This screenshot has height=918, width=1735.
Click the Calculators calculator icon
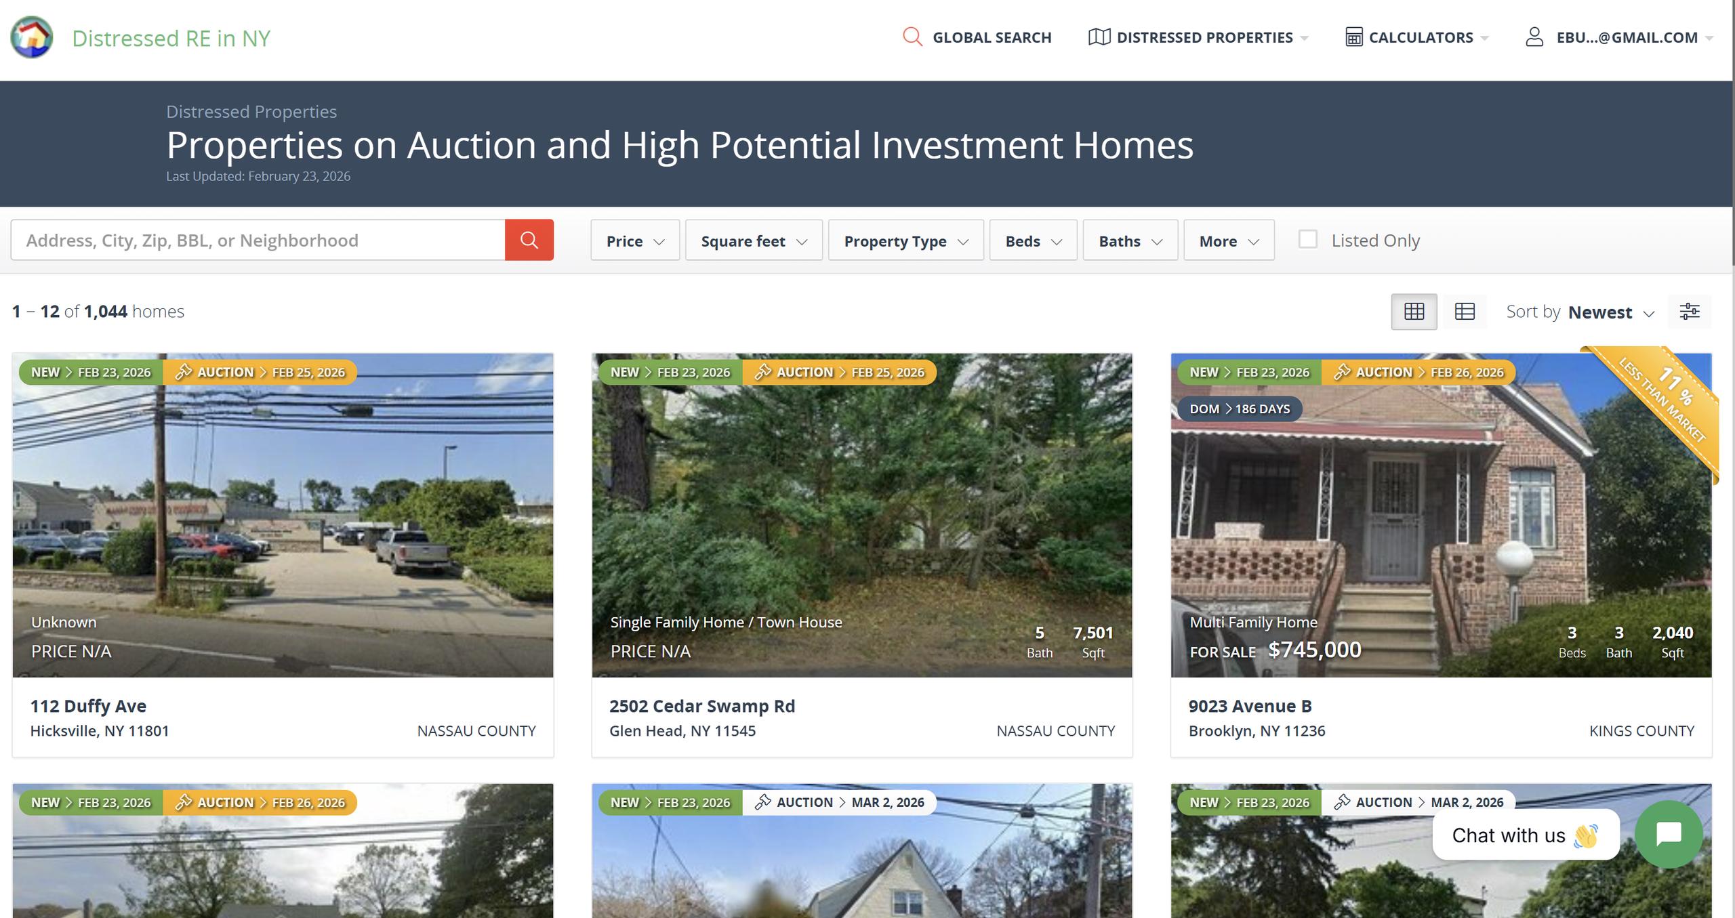(x=1353, y=37)
